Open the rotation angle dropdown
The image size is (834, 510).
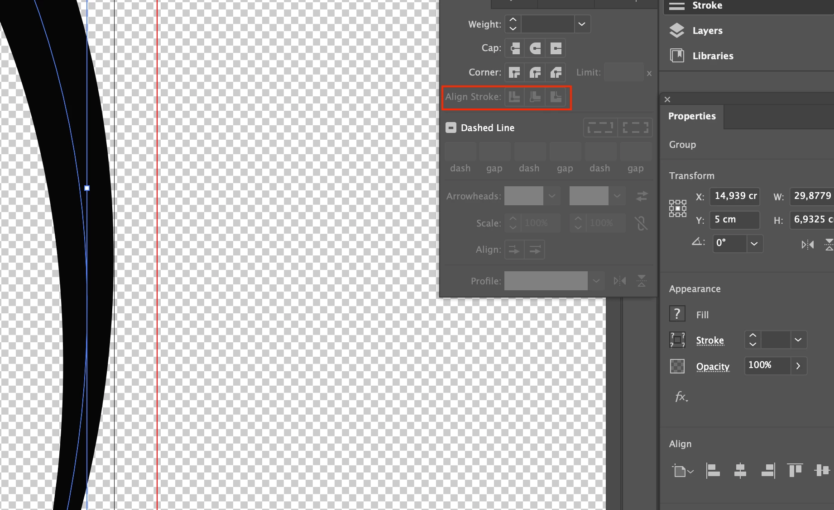(754, 243)
